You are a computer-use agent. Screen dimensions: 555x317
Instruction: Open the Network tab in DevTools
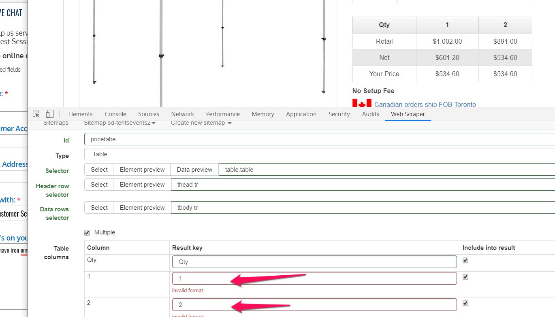pyautogui.click(x=182, y=114)
